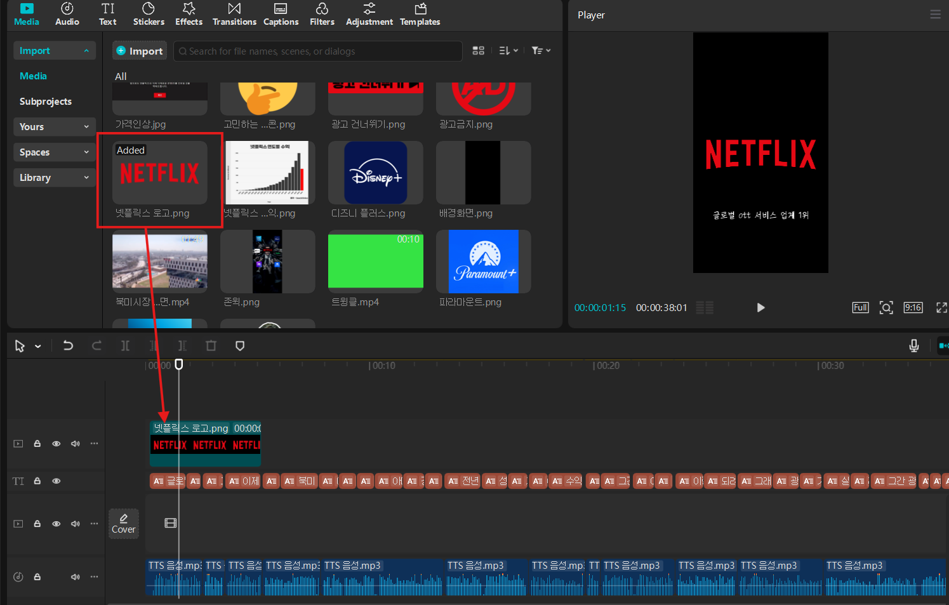The image size is (949, 605).
Task: Lock the main video track
Action: [37, 524]
